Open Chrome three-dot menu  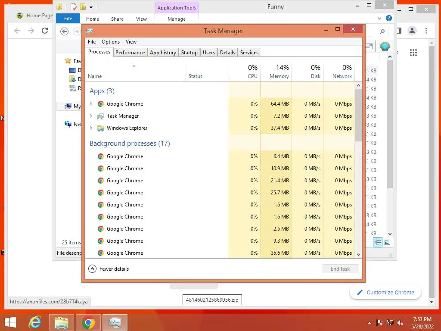pos(426,31)
